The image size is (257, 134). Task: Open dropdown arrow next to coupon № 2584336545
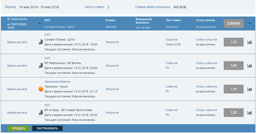40,23
